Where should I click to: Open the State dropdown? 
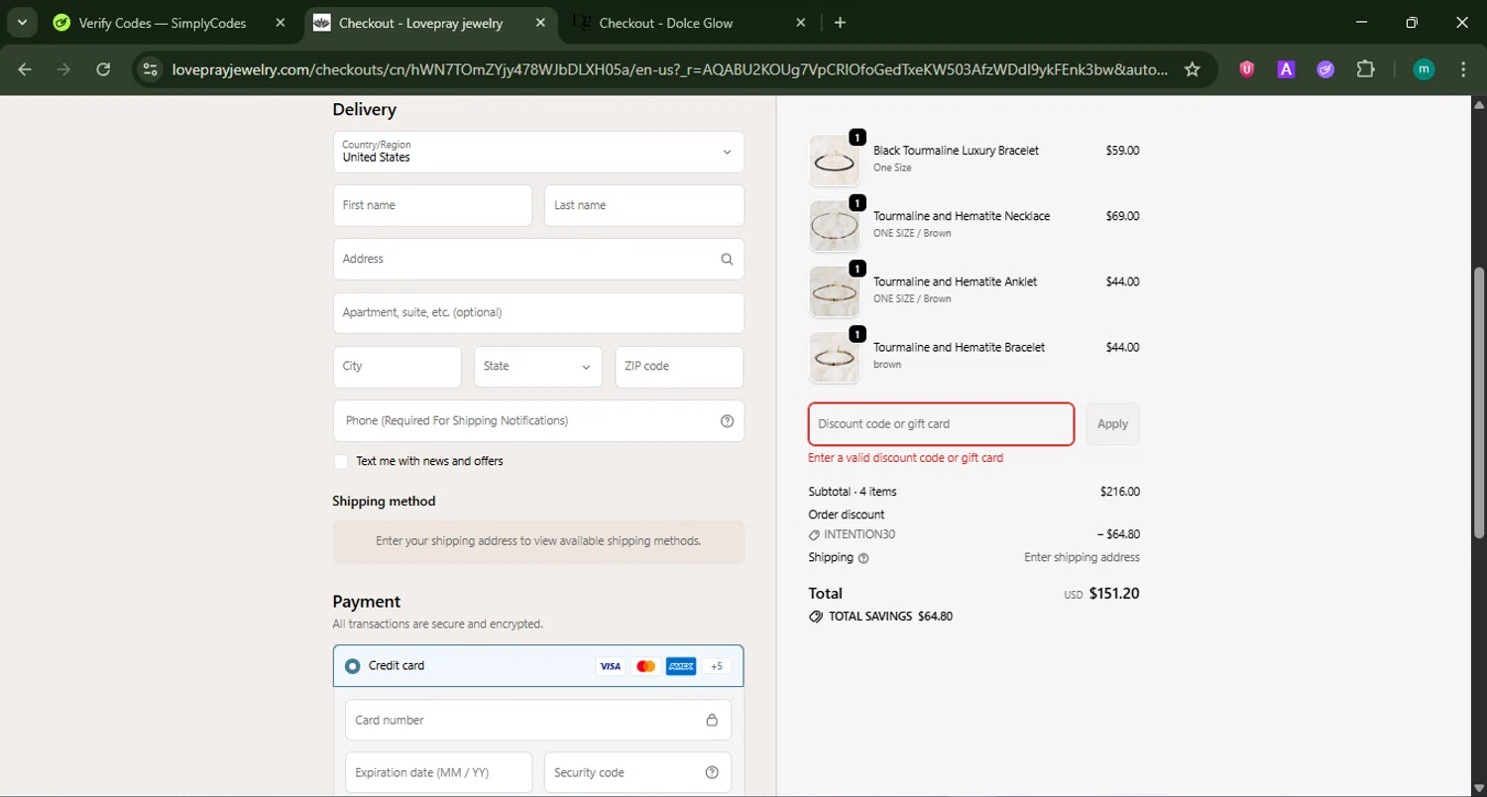pos(538,367)
